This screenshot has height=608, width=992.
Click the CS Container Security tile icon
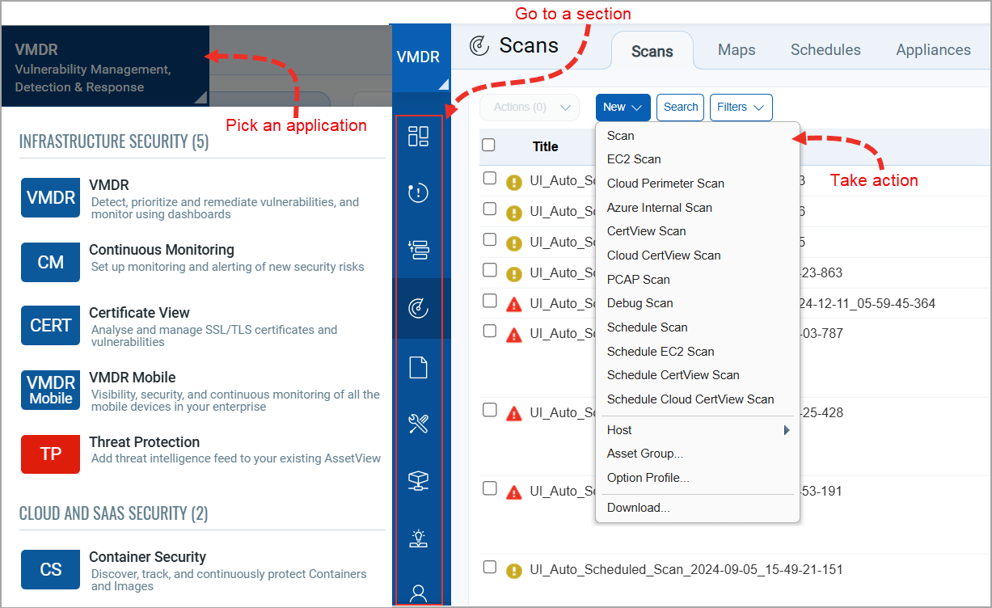(x=51, y=569)
